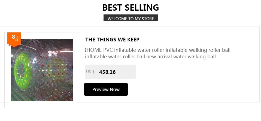The image size is (261, 121).
Task: Click the second description line mentioning new arrival
Action: [x=150, y=57]
